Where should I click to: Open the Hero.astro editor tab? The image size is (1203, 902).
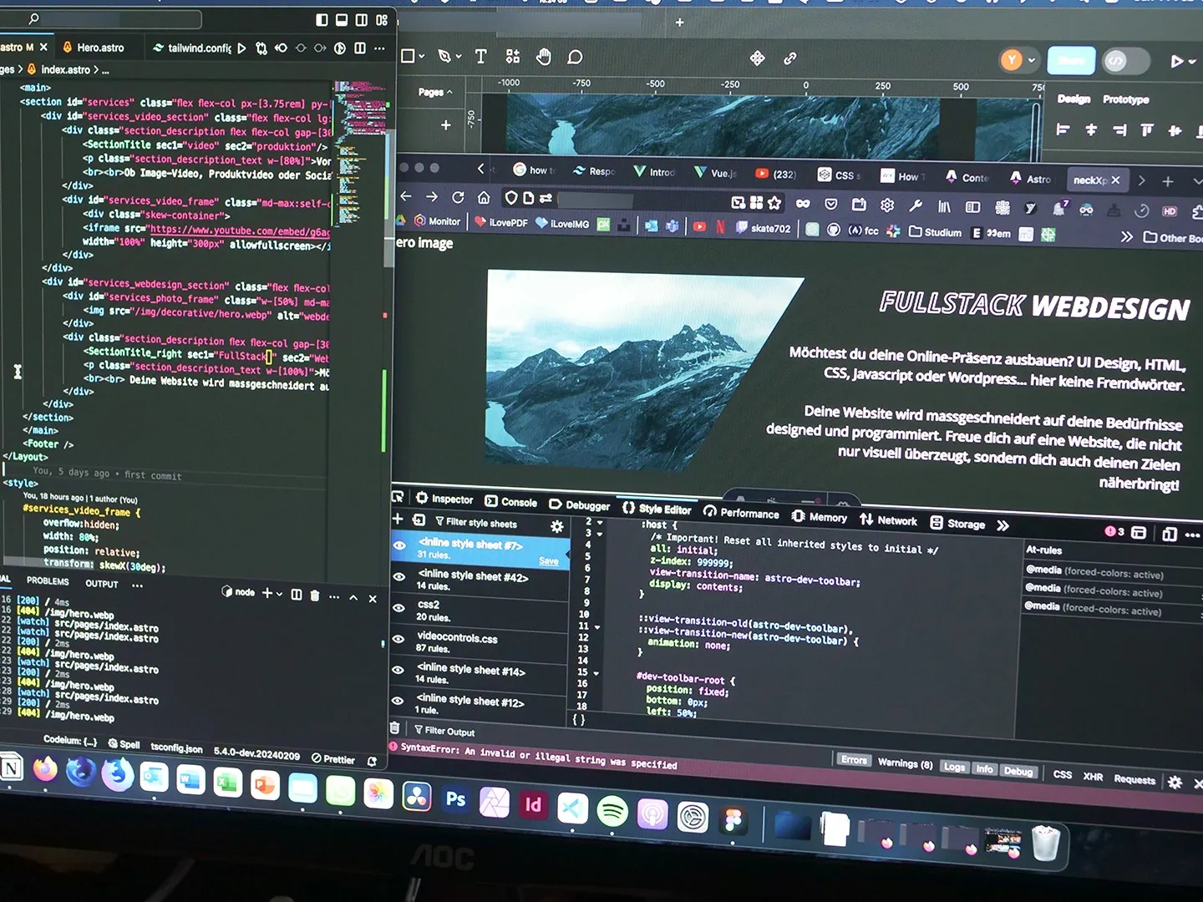99,48
